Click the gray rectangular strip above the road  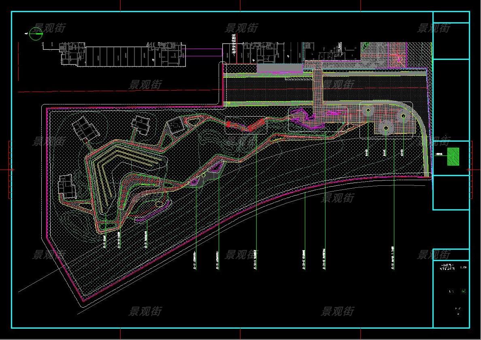pos(280,68)
